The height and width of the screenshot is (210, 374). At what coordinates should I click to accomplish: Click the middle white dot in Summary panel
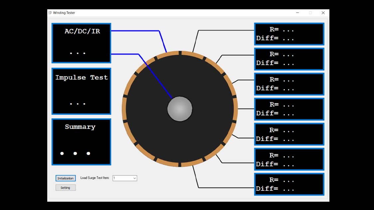pyautogui.click(x=75, y=154)
